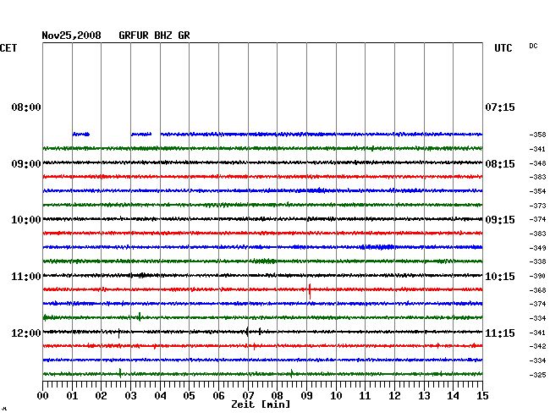
Task: Click the UTC timezone label
Action: (x=503, y=48)
